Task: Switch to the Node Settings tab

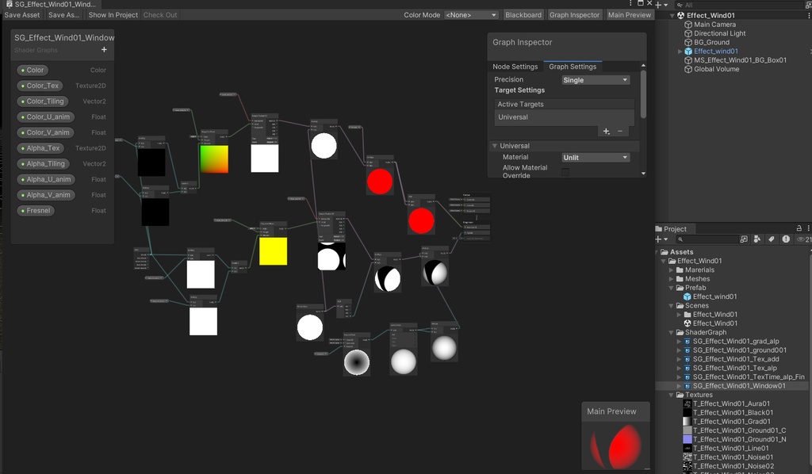Action: [515, 67]
